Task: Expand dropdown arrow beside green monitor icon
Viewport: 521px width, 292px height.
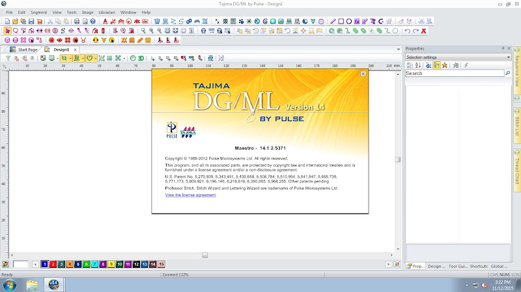Action: (57, 58)
